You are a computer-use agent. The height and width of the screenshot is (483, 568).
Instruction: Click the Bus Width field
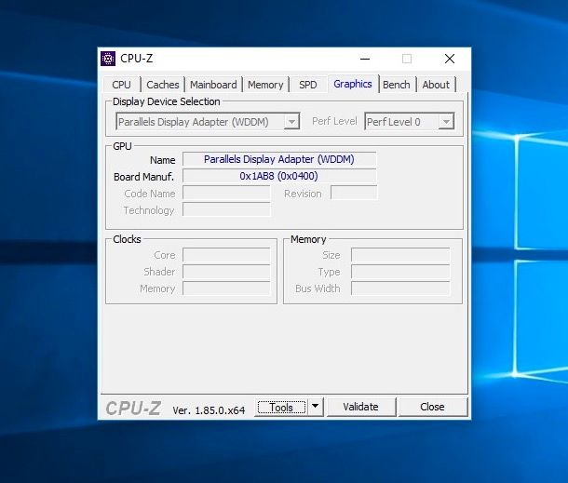tap(400, 288)
